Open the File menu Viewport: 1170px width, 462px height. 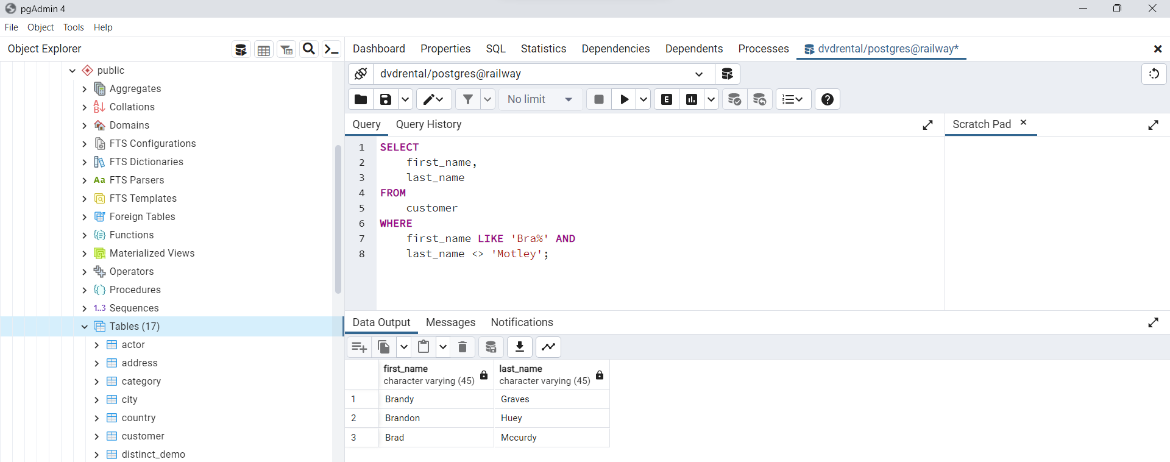pos(12,27)
